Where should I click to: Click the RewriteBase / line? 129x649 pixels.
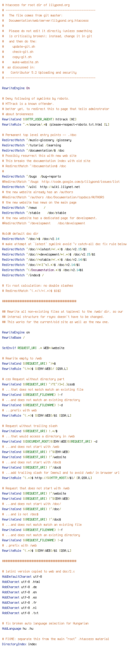click(13, 337)
